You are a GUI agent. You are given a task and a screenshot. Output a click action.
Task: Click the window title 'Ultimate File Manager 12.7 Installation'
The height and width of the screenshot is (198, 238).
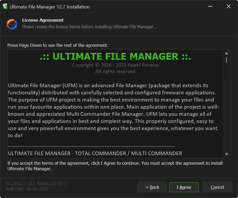(50, 7)
